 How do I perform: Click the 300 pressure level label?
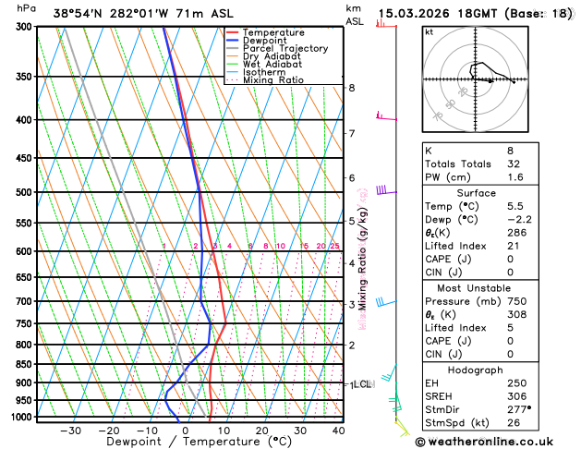point(26,27)
